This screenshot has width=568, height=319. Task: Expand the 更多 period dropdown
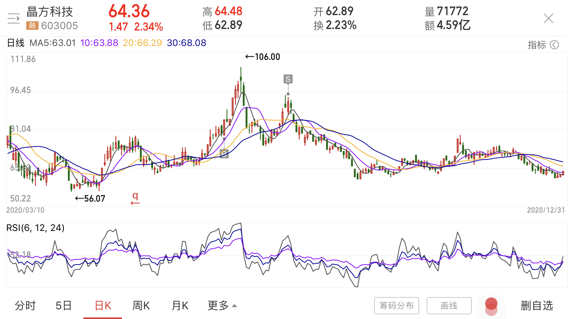tap(222, 306)
